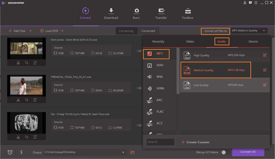The height and width of the screenshot is (159, 275).
Task: Switch to the Device tab
Action: (253, 41)
